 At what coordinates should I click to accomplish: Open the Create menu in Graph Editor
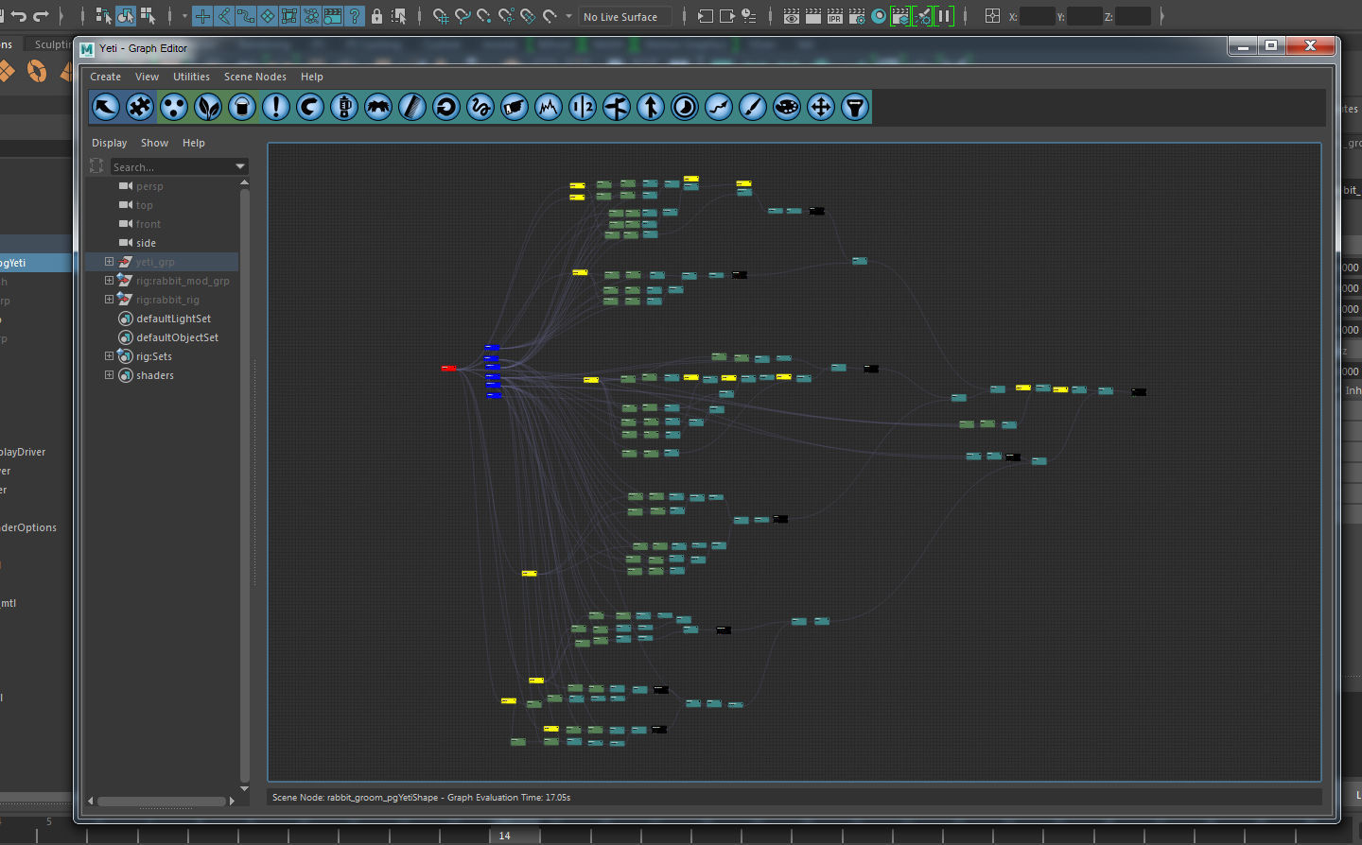(x=105, y=77)
